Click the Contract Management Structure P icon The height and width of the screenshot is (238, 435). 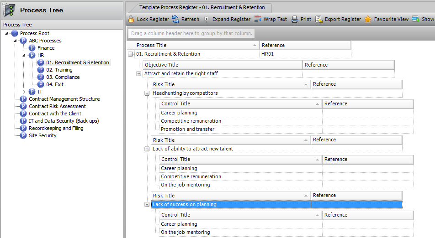coord(23,99)
